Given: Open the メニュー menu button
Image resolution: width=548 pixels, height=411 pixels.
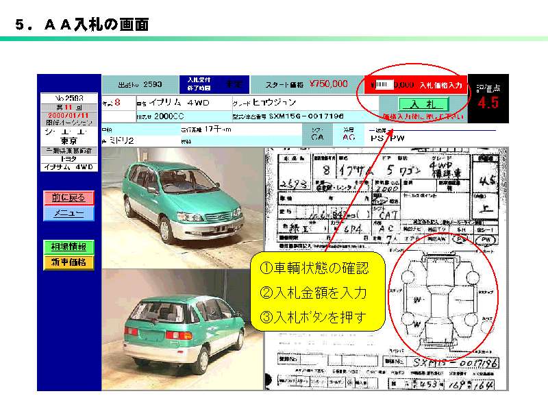Looking at the screenshot, I should pyautogui.click(x=68, y=214).
